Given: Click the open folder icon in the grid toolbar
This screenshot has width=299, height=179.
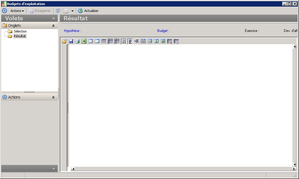Looking at the screenshot, I should click(64, 41).
